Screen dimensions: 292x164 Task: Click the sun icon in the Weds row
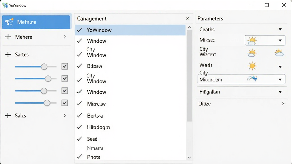coord(252,66)
